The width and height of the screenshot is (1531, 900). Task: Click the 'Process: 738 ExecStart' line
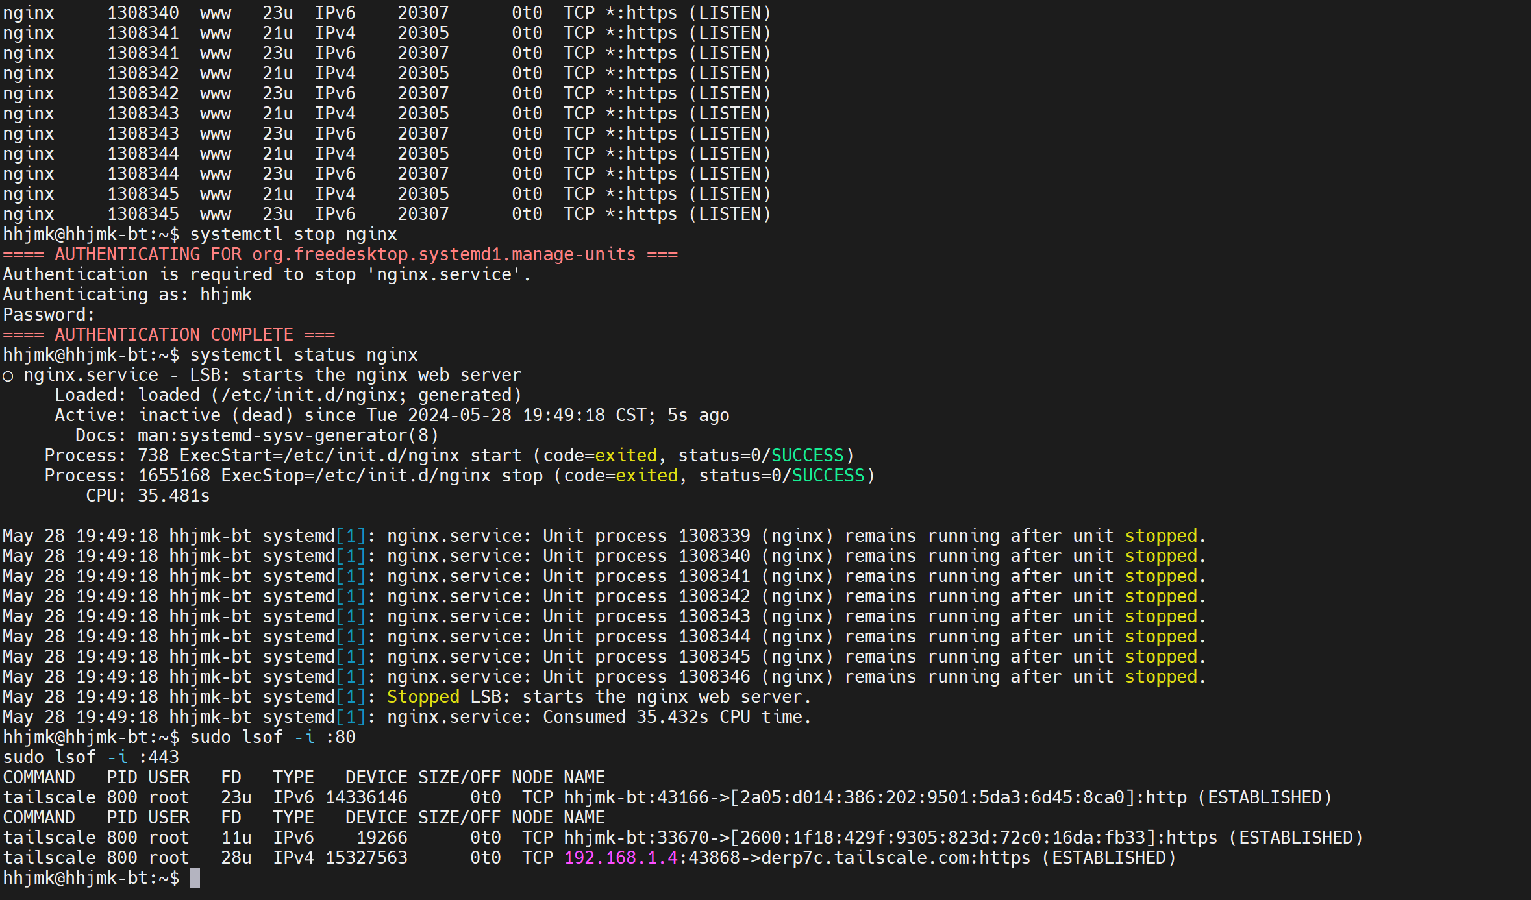(x=449, y=456)
